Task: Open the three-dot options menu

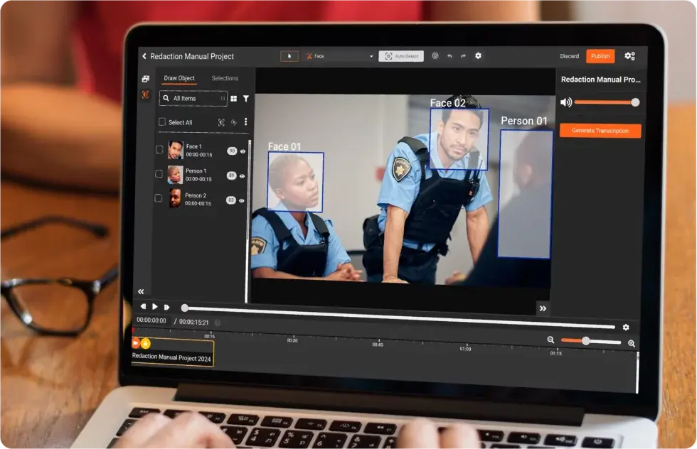Action: tap(246, 122)
